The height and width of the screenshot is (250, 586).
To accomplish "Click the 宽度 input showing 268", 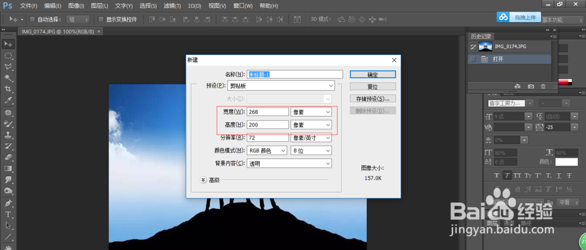I will (x=268, y=112).
